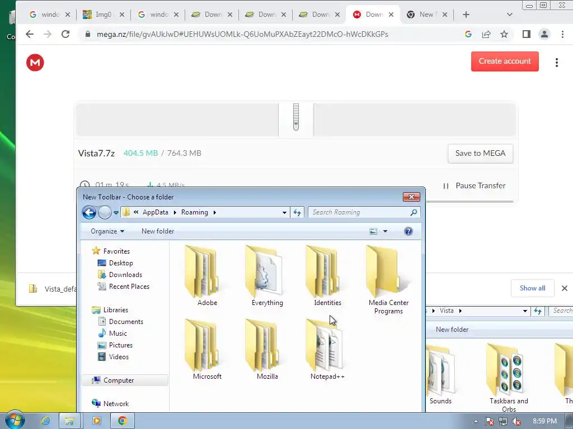This screenshot has height=429, width=573.
Task: Click Save to MEGA button
Action: click(480, 153)
